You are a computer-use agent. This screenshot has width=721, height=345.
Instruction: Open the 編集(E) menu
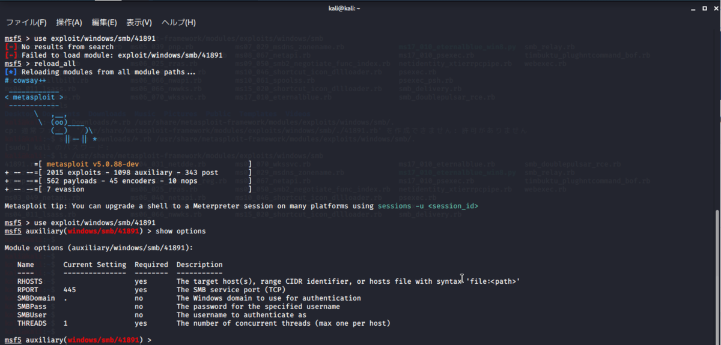[x=104, y=23]
